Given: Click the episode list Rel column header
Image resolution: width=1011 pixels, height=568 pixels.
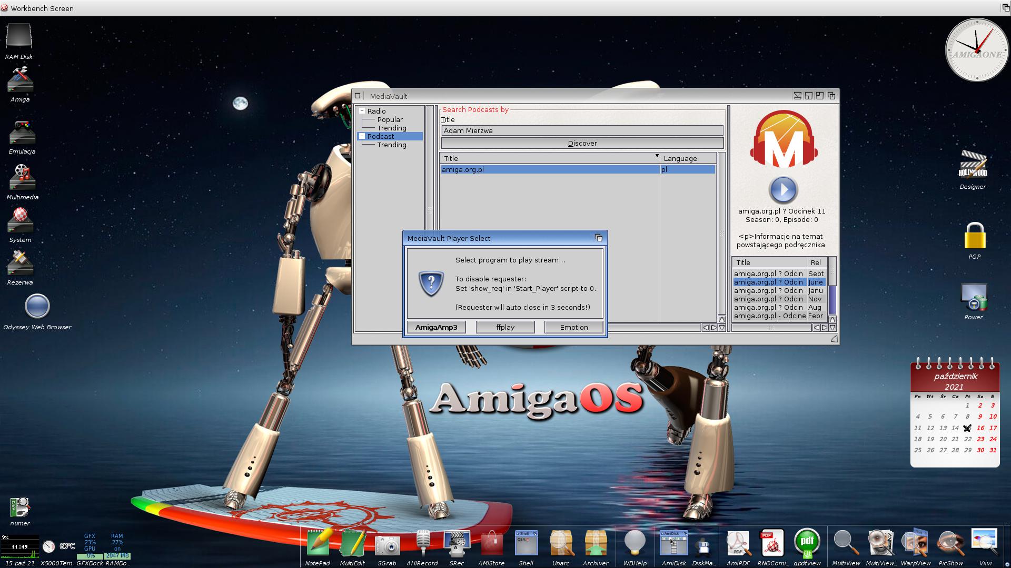Looking at the screenshot, I should pyautogui.click(x=816, y=262).
